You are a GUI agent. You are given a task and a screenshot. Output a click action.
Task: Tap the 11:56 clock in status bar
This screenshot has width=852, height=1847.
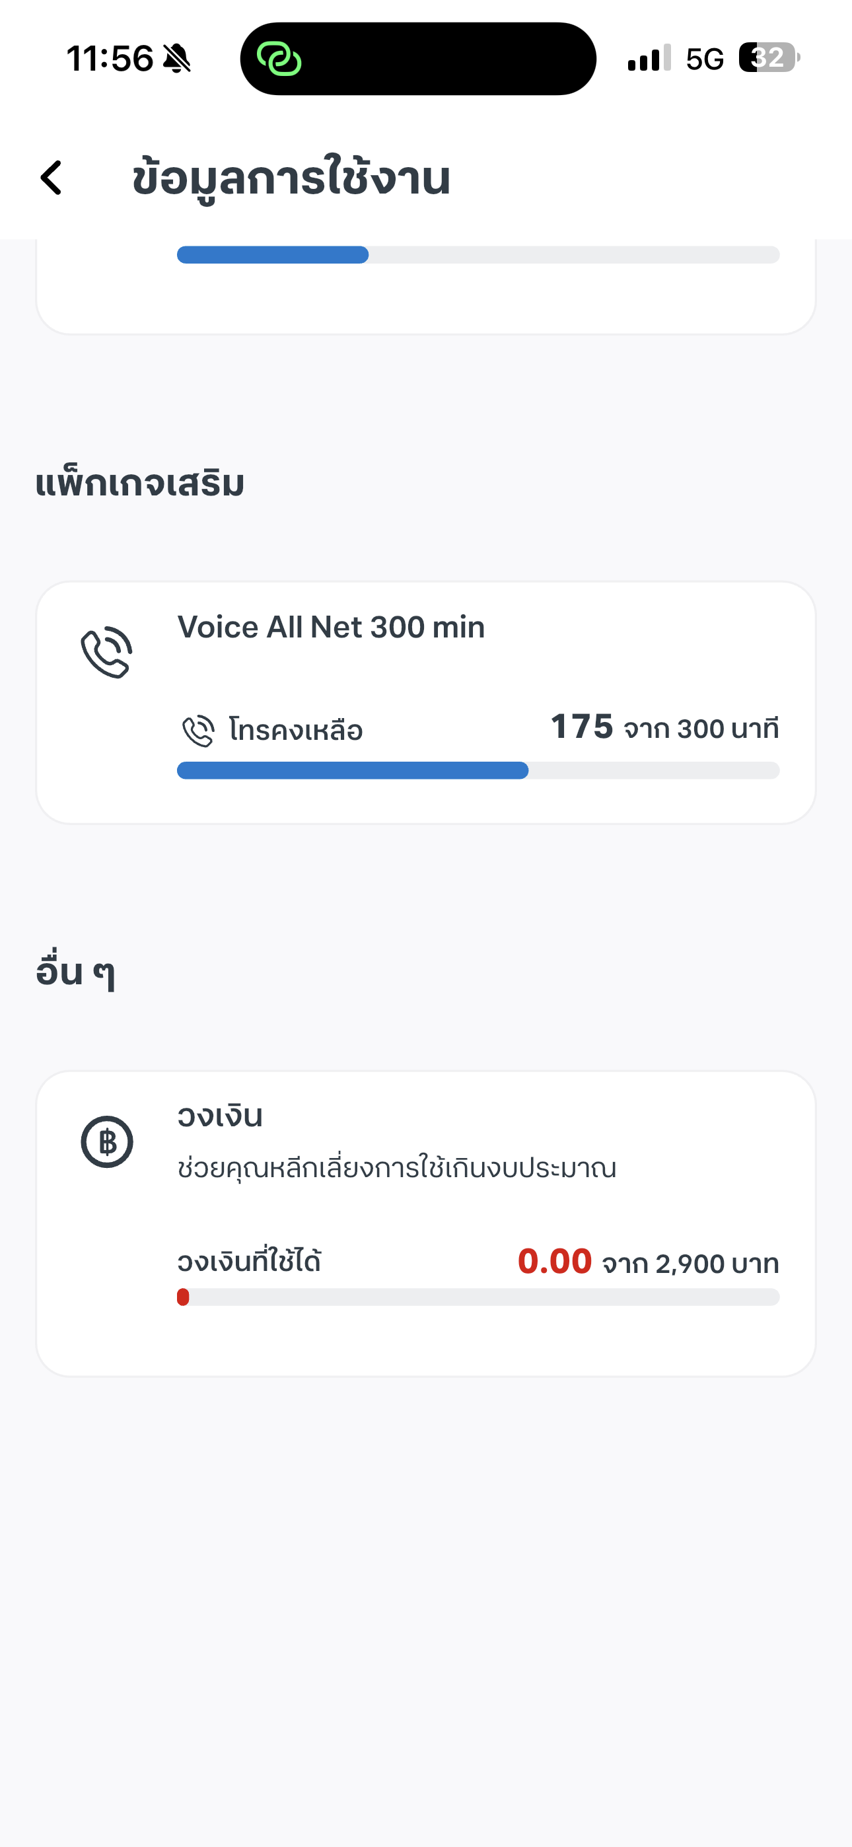click(110, 59)
